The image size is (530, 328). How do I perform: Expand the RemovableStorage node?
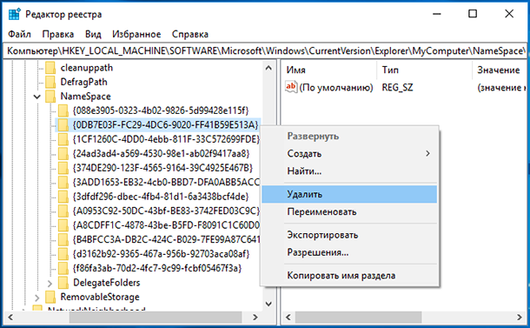(x=36, y=298)
